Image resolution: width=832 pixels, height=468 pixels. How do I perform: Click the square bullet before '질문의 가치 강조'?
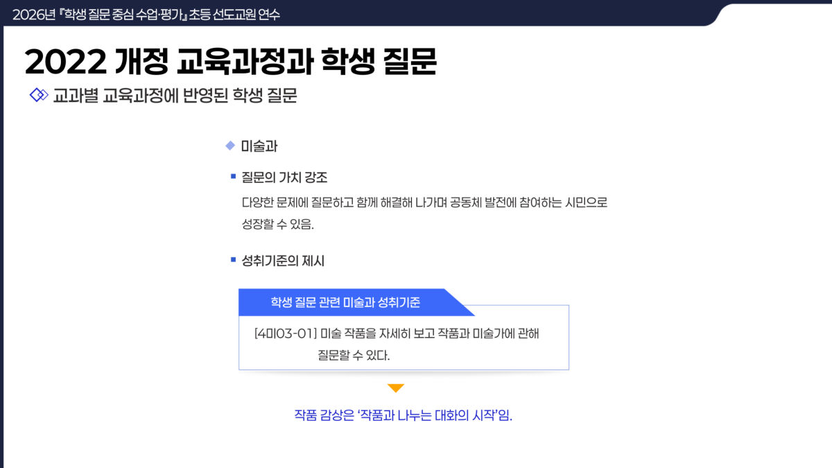point(234,177)
